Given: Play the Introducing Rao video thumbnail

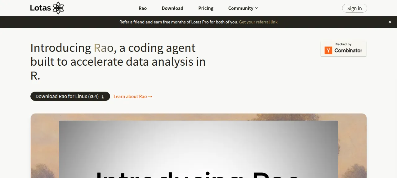Looking at the screenshot, I should click(198, 149).
